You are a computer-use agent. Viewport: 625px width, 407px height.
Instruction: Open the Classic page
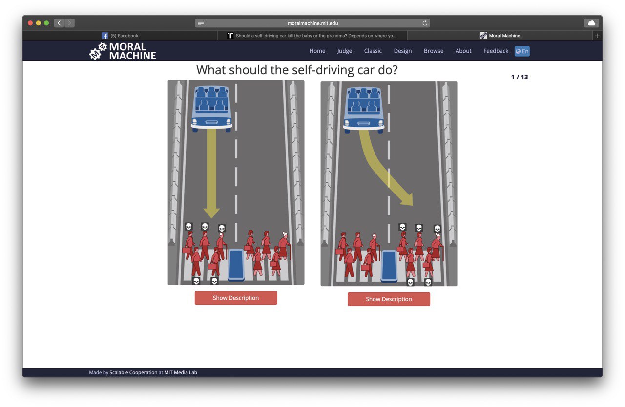373,51
